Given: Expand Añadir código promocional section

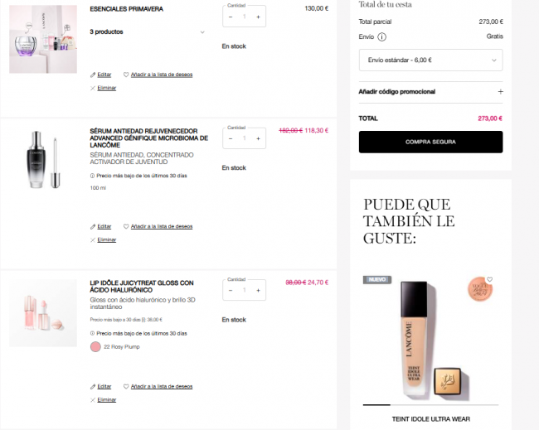Looking at the screenshot, I should coord(430,92).
